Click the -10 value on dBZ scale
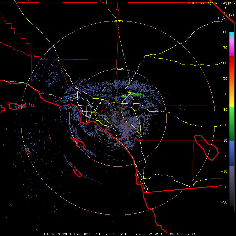The width and height of the screenshot is (236, 236). [224, 171]
